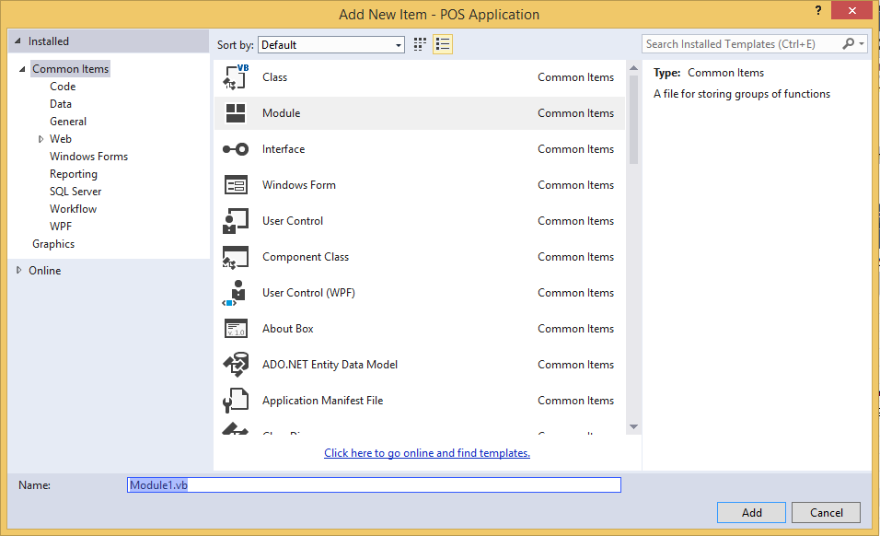Click the 'Component Class' template name
Image resolution: width=880 pixels, height=536 pixels.
(306, 257)
